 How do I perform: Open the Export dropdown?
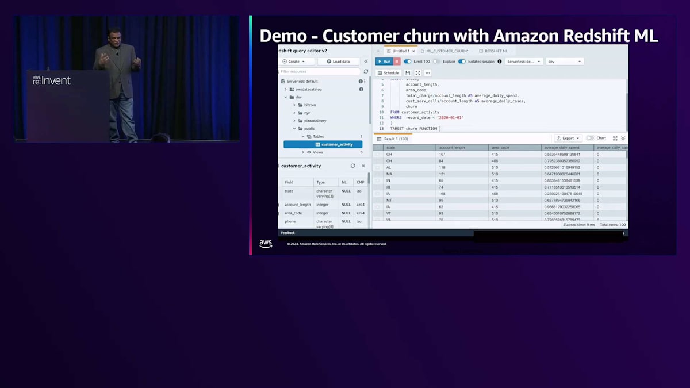(568, 138)
